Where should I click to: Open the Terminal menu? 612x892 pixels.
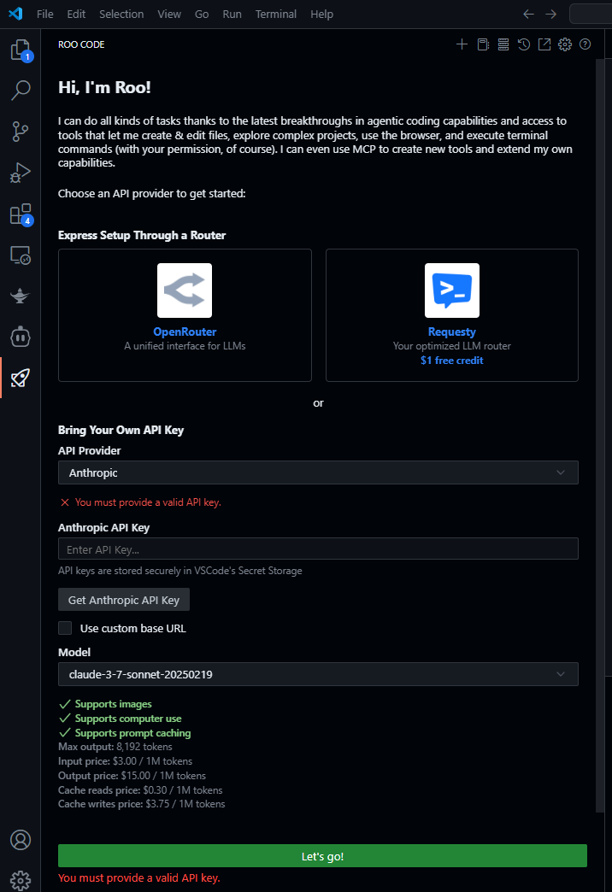click(275, 15)
